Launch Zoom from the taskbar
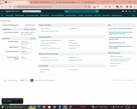137x109 pixels. pyautogui.click(x=60, y=107)
